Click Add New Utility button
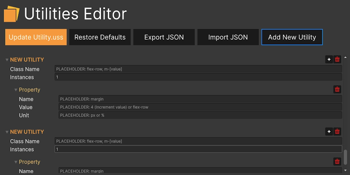350x175 pixels. tap(292, 37)
